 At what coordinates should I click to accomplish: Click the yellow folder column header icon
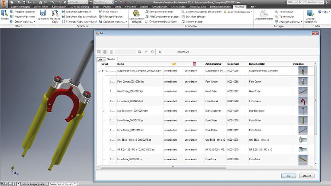174,64
